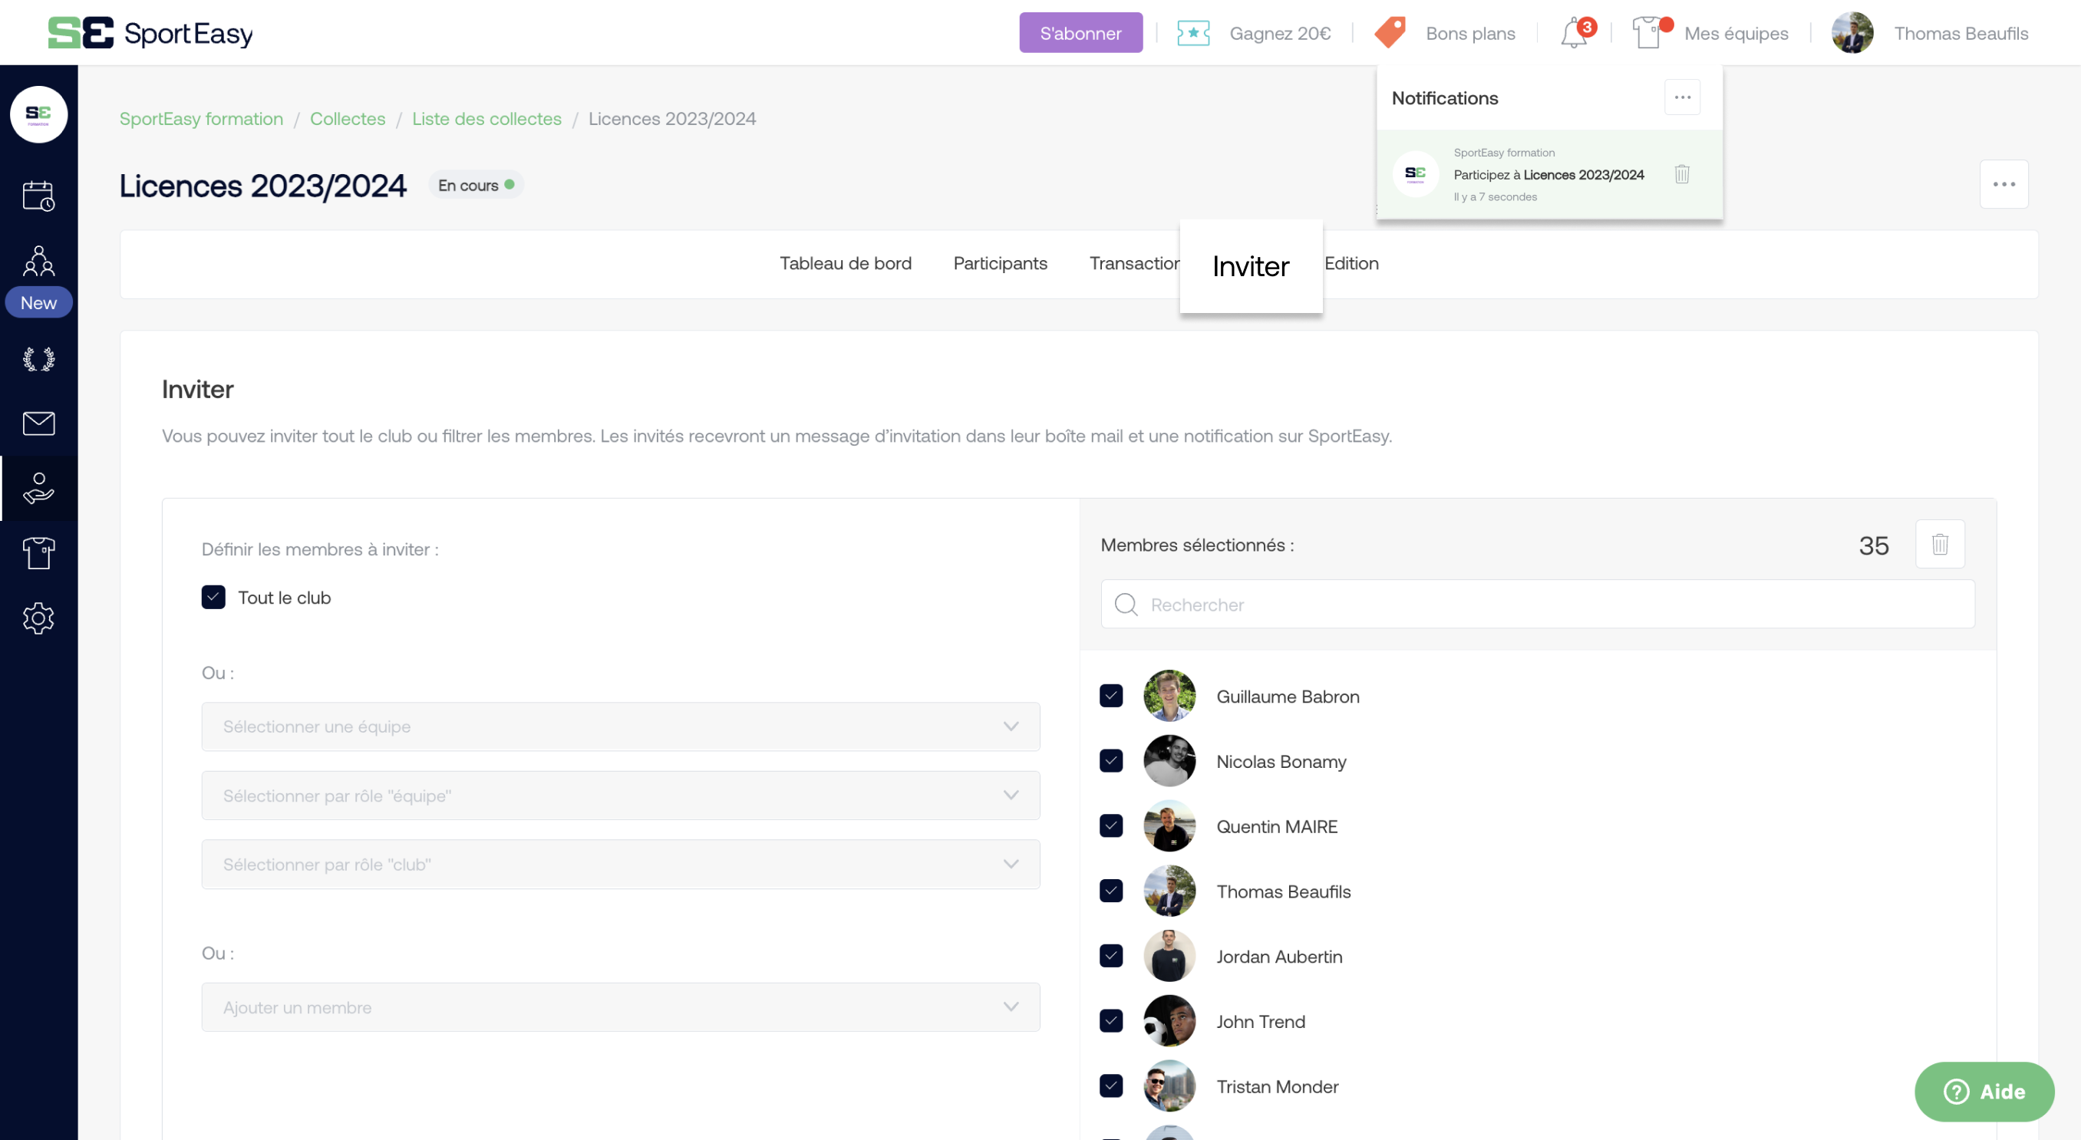Open the messages envelope icon in sidebar
Image resolution: width=2081 pixels, height=1140 pixels.
(x=39, y=423)
